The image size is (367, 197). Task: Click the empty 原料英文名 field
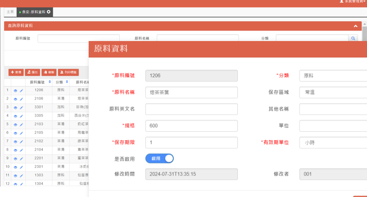pyautogui.click(x=192, y=109)
